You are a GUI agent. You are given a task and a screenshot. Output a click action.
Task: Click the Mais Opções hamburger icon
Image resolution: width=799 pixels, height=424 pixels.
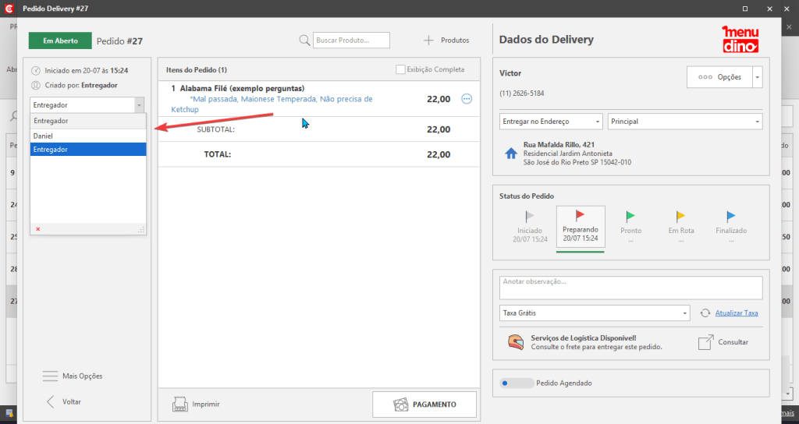[x=50, y=376]
